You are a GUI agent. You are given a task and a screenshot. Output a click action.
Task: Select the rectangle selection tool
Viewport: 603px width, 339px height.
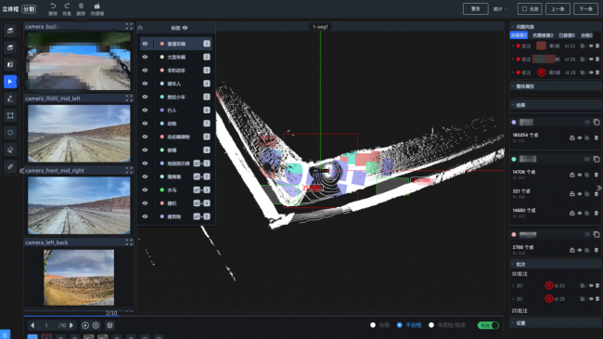[10, 115]
